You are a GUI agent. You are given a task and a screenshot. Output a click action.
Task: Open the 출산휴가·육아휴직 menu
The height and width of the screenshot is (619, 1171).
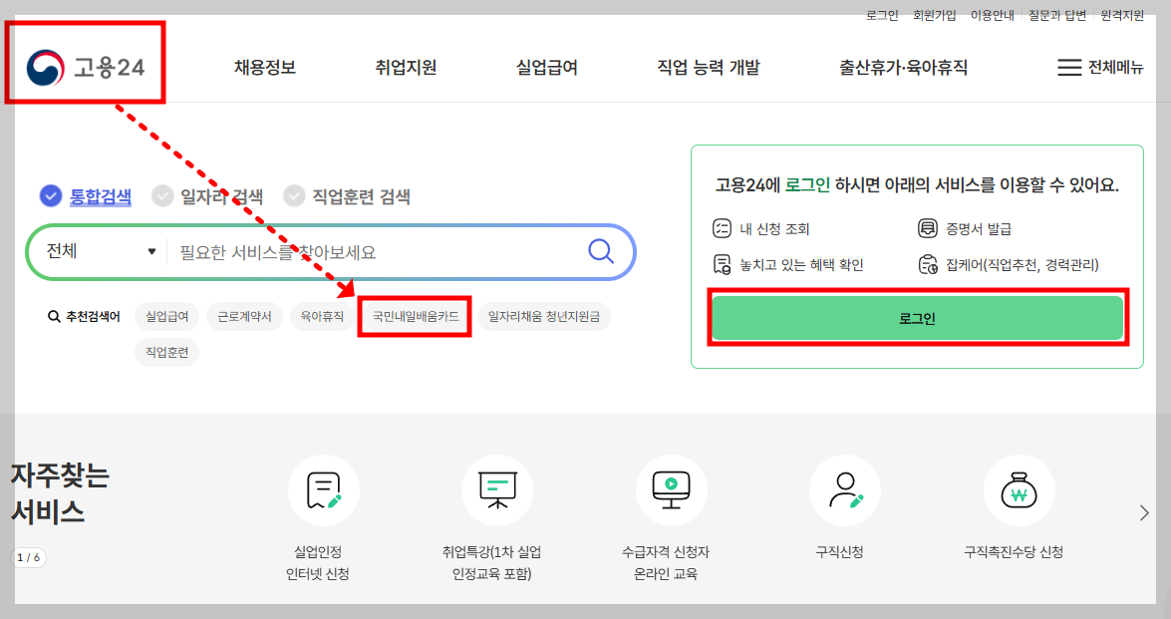point(903,67)
